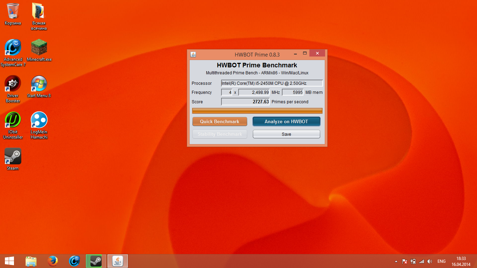Open the volume speaker icon
477x268 pixels.
pyautogui.click(x=430, y=261)
